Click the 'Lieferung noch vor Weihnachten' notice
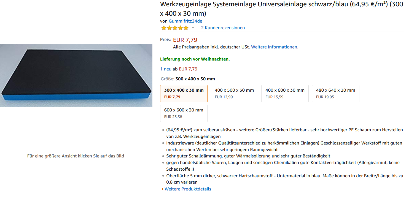Image resolution: width=409 pixels, height=199 pixels. pos(195,59)
